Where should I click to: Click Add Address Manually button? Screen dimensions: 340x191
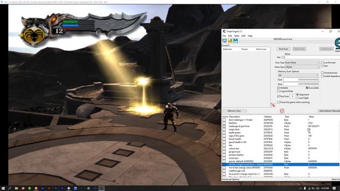329,111
